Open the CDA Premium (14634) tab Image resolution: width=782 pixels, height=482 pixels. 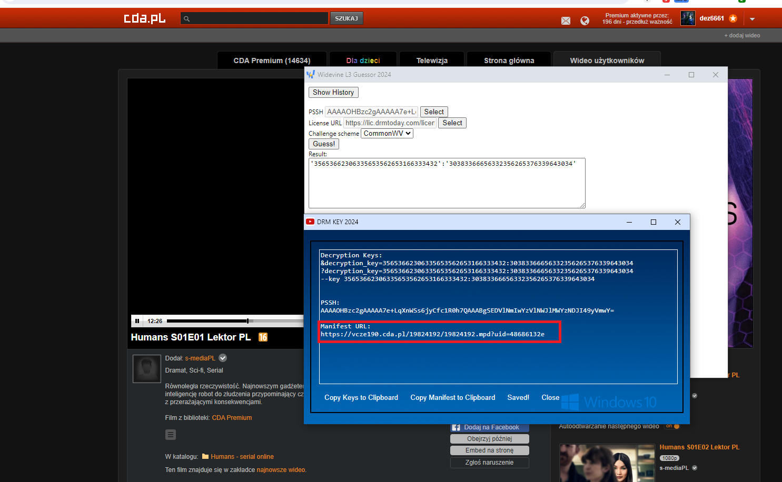tap(272, 61)
